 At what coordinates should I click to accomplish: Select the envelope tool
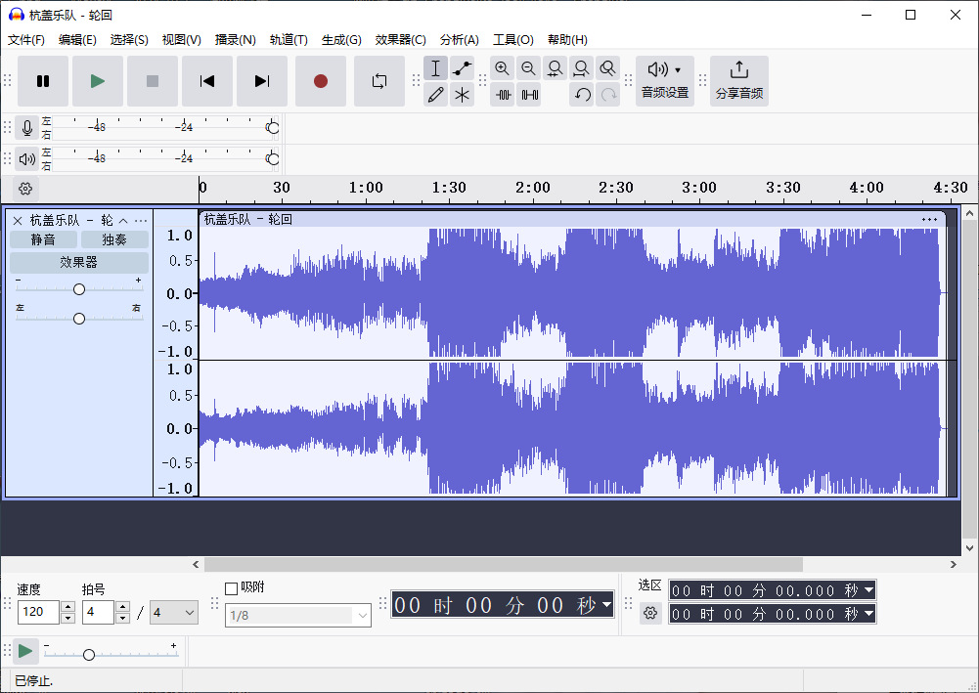click(462, 68)
